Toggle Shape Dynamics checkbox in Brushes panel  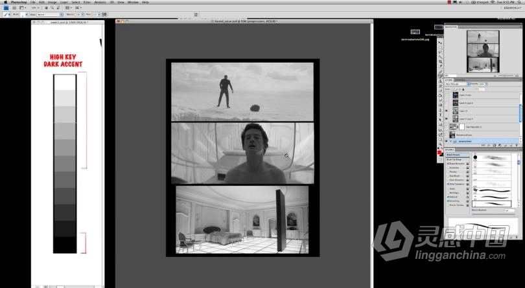tap(448, 164)
